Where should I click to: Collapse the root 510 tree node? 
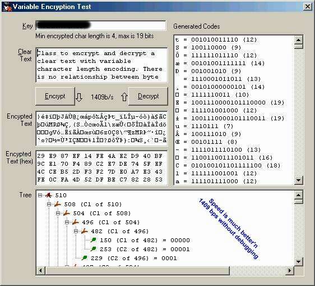point(40,195)
